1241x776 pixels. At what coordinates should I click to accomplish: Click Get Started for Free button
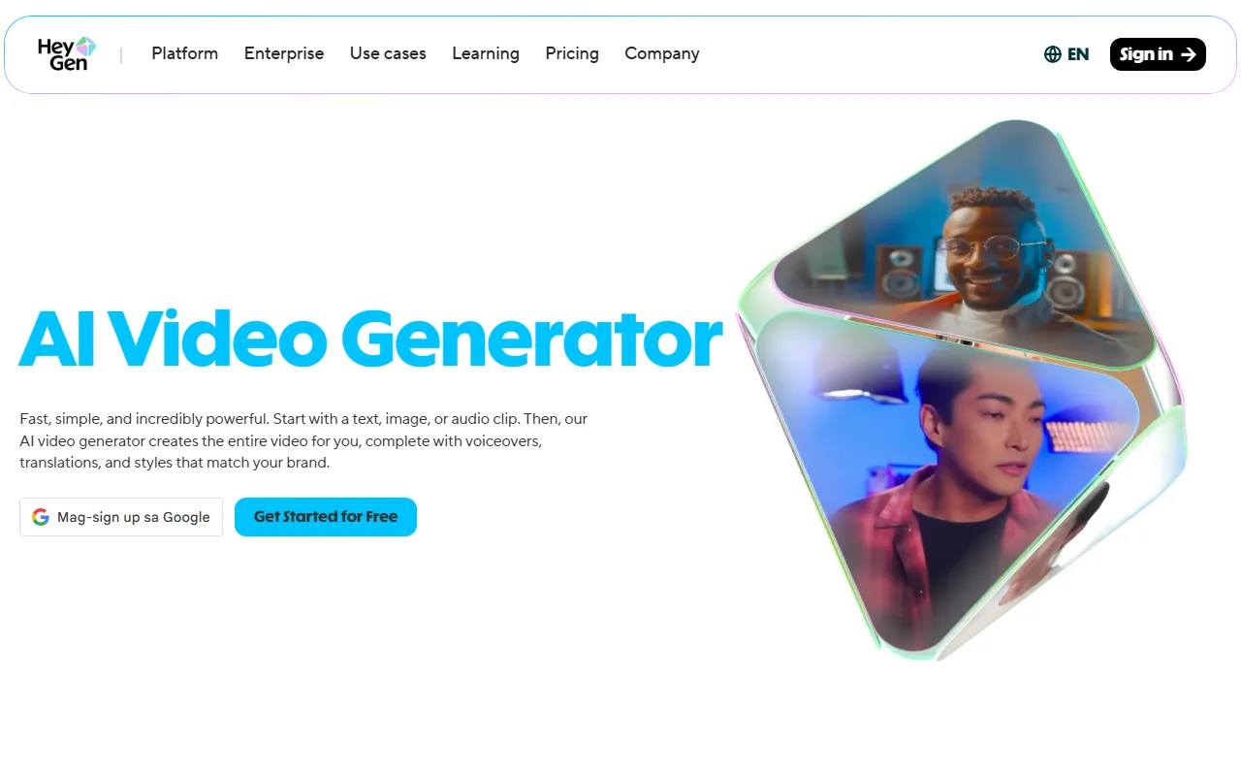[326, 517]
